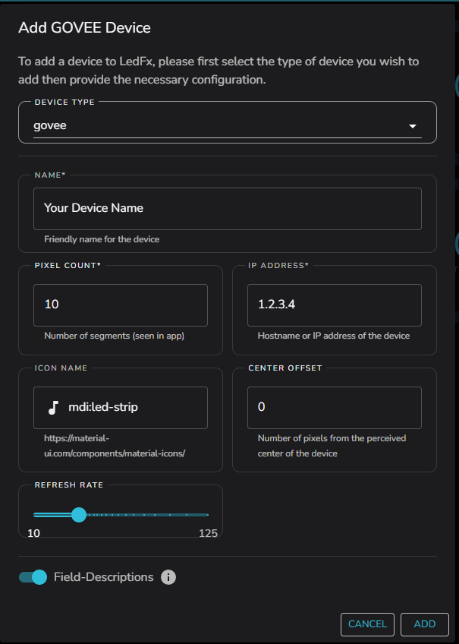Click the minimum value 10 under Refresh Rate
The width and height of the screenshot is (459, 644).
click(x=33, y=533)
